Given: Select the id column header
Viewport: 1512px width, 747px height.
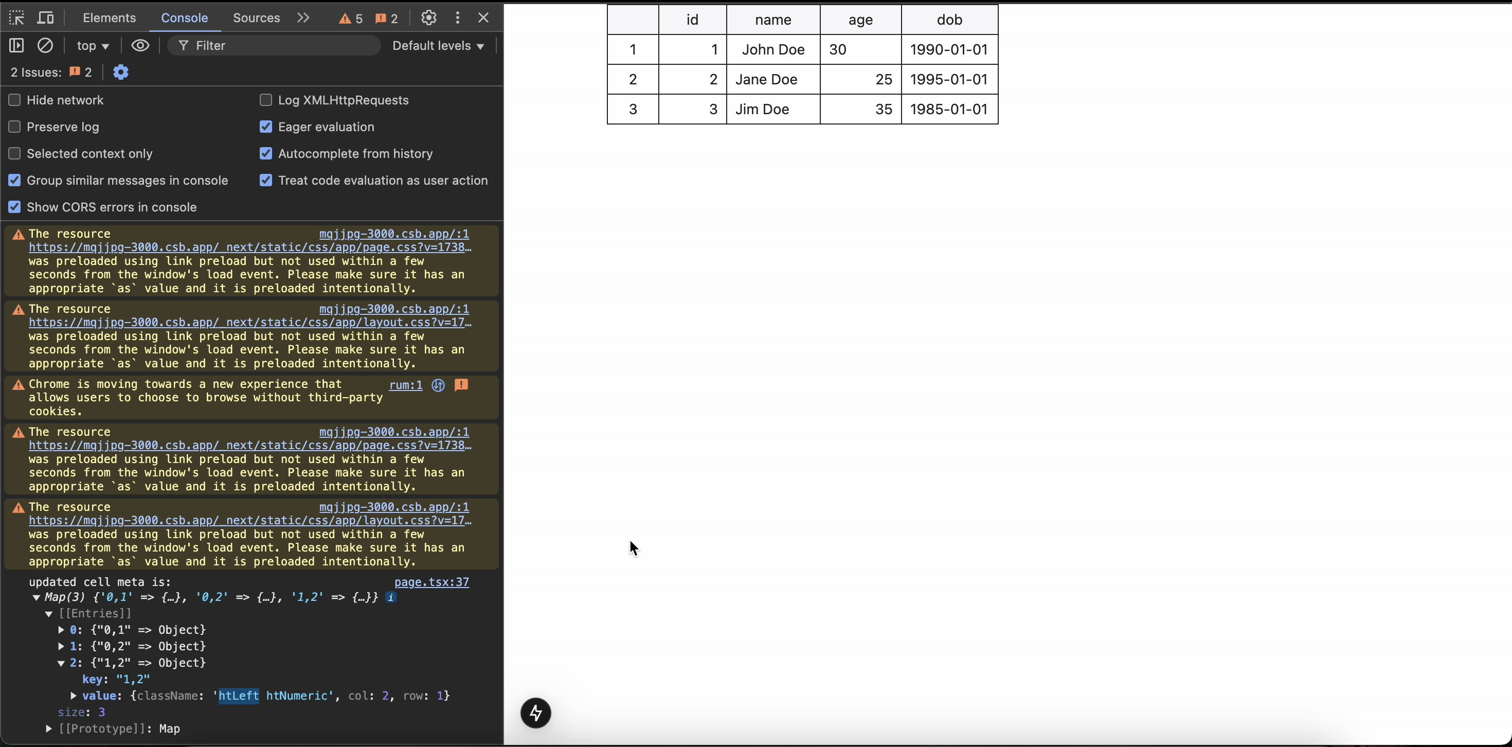Looking at the screenshot, I should pos(693,20).
